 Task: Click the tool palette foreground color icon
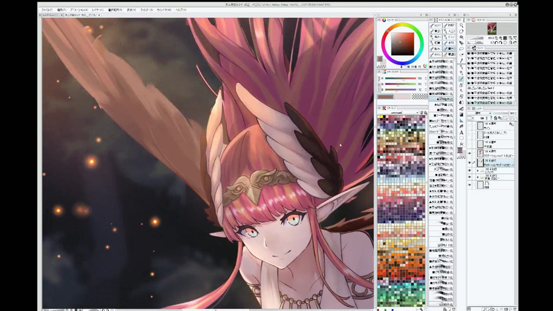tap(460, 150)
